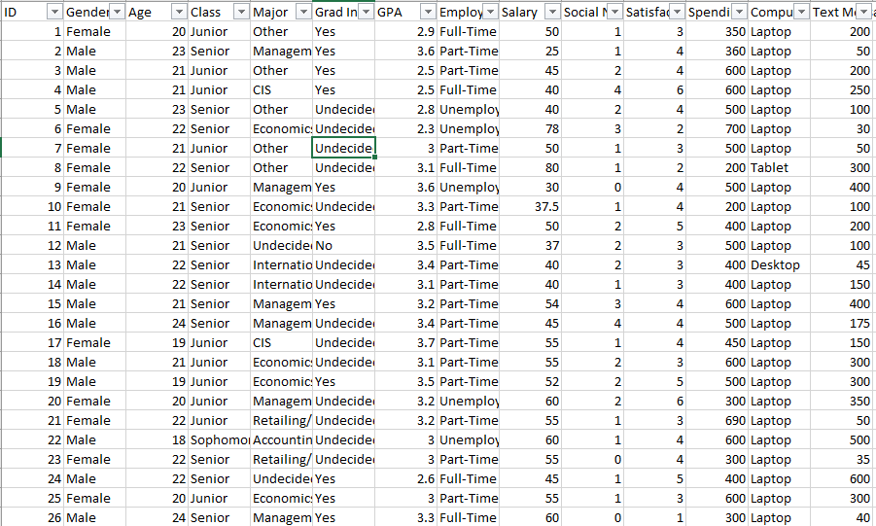Select the text messages value 45 in row ID 13
This screenshot has width=876, height=526.
843,265
